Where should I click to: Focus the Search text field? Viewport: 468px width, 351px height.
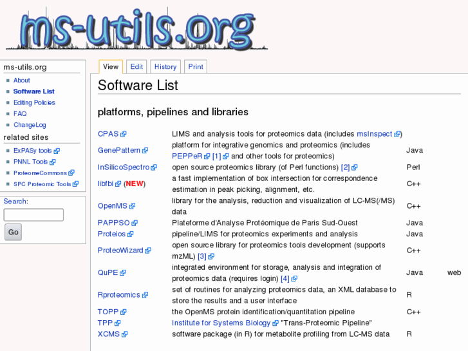coord(33,214)
